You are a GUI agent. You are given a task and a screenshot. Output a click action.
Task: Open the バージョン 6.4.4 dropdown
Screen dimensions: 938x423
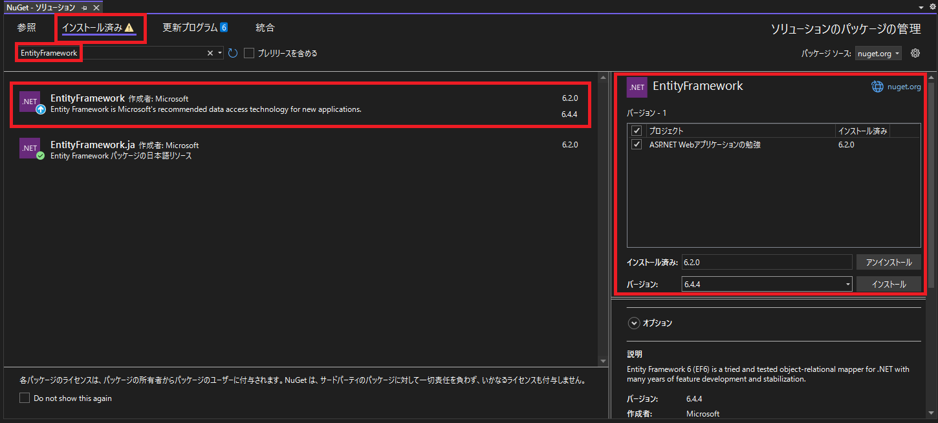[767, 284]
